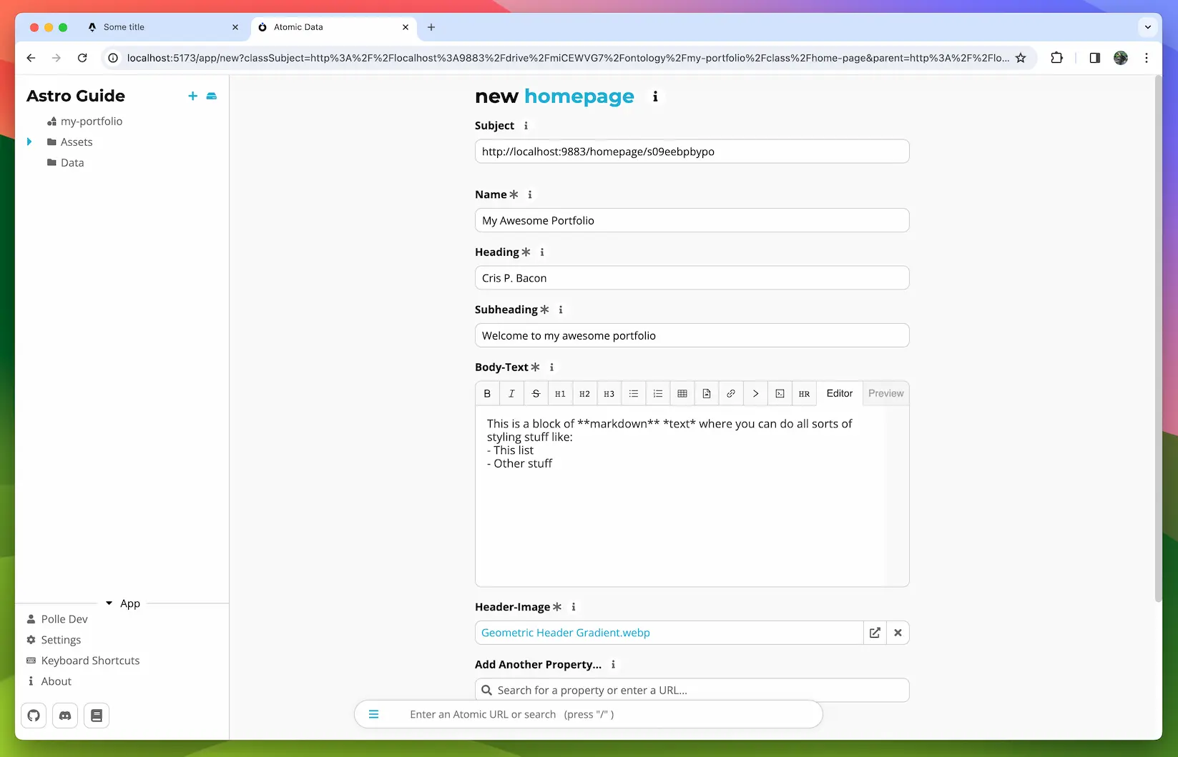Insert a blockquote with the chevron icon
This screenshot has height=757, width=1178.
tap(755, 394)
